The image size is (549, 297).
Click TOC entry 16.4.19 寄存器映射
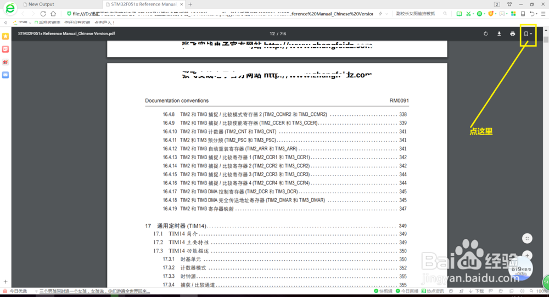pos(284,209)
